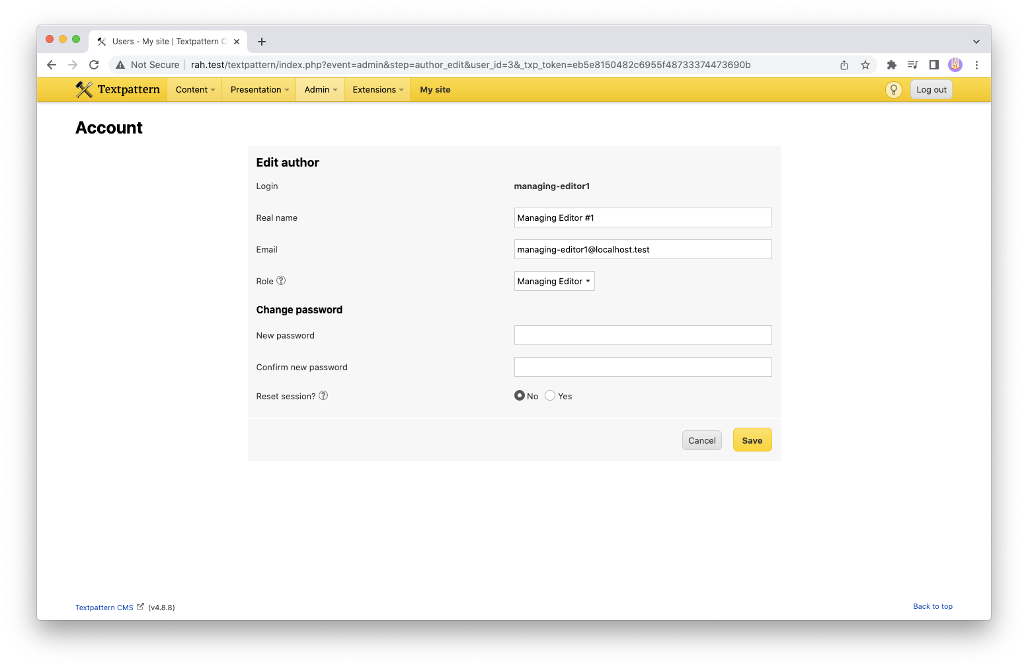Screen dimensions: 1028x669
Task: Click the Change password heading
Action: (x=299, y=310)
